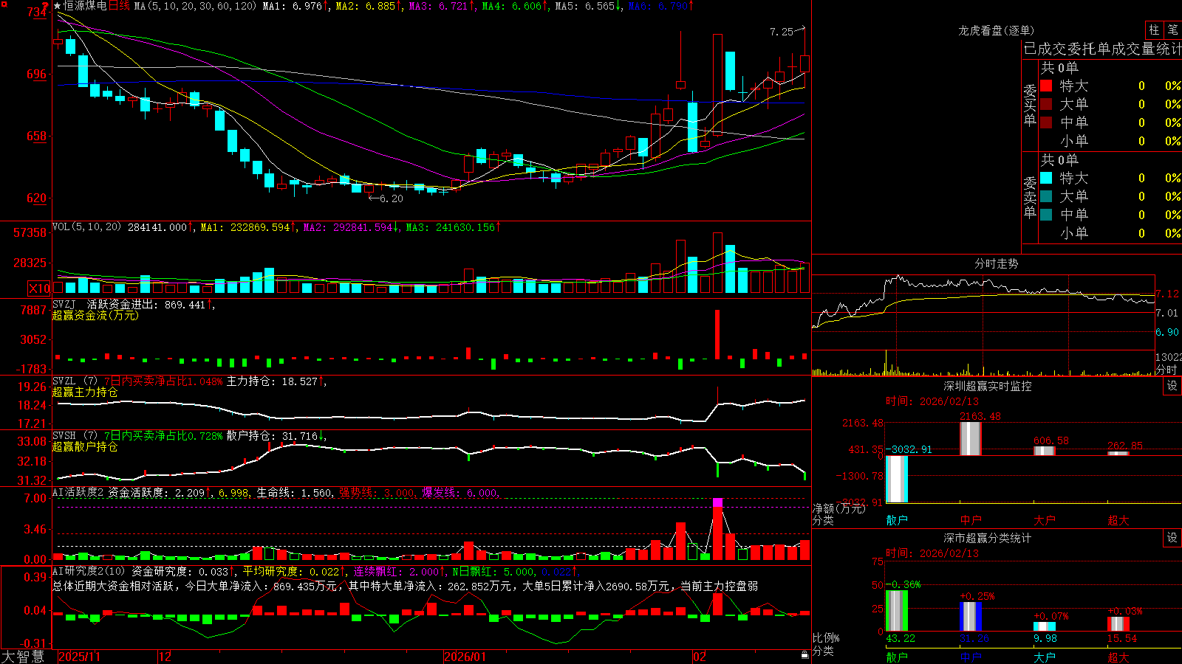
Task: Click the magenta 爆发线 marker on AI活跃度 chart
Action: [x=717, y=502]
